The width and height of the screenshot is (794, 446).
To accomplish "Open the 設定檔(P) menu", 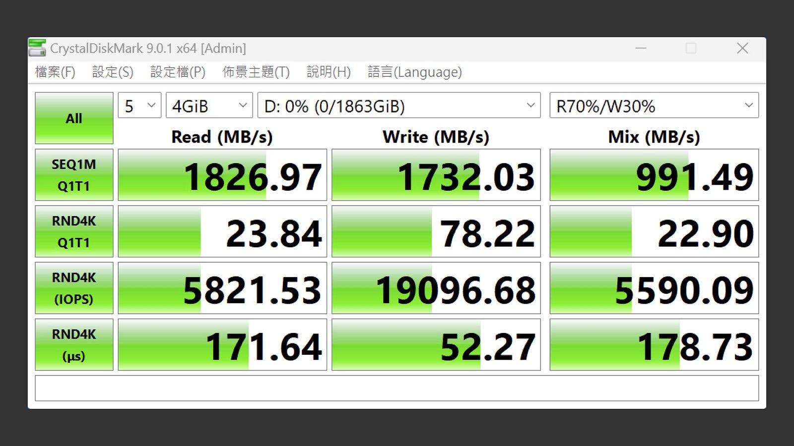I will [178, 72].
